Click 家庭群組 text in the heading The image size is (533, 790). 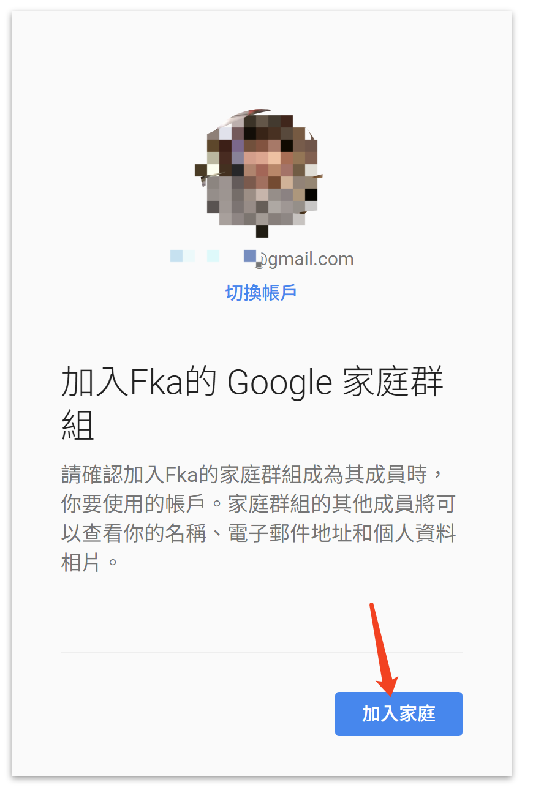point(391,383)
